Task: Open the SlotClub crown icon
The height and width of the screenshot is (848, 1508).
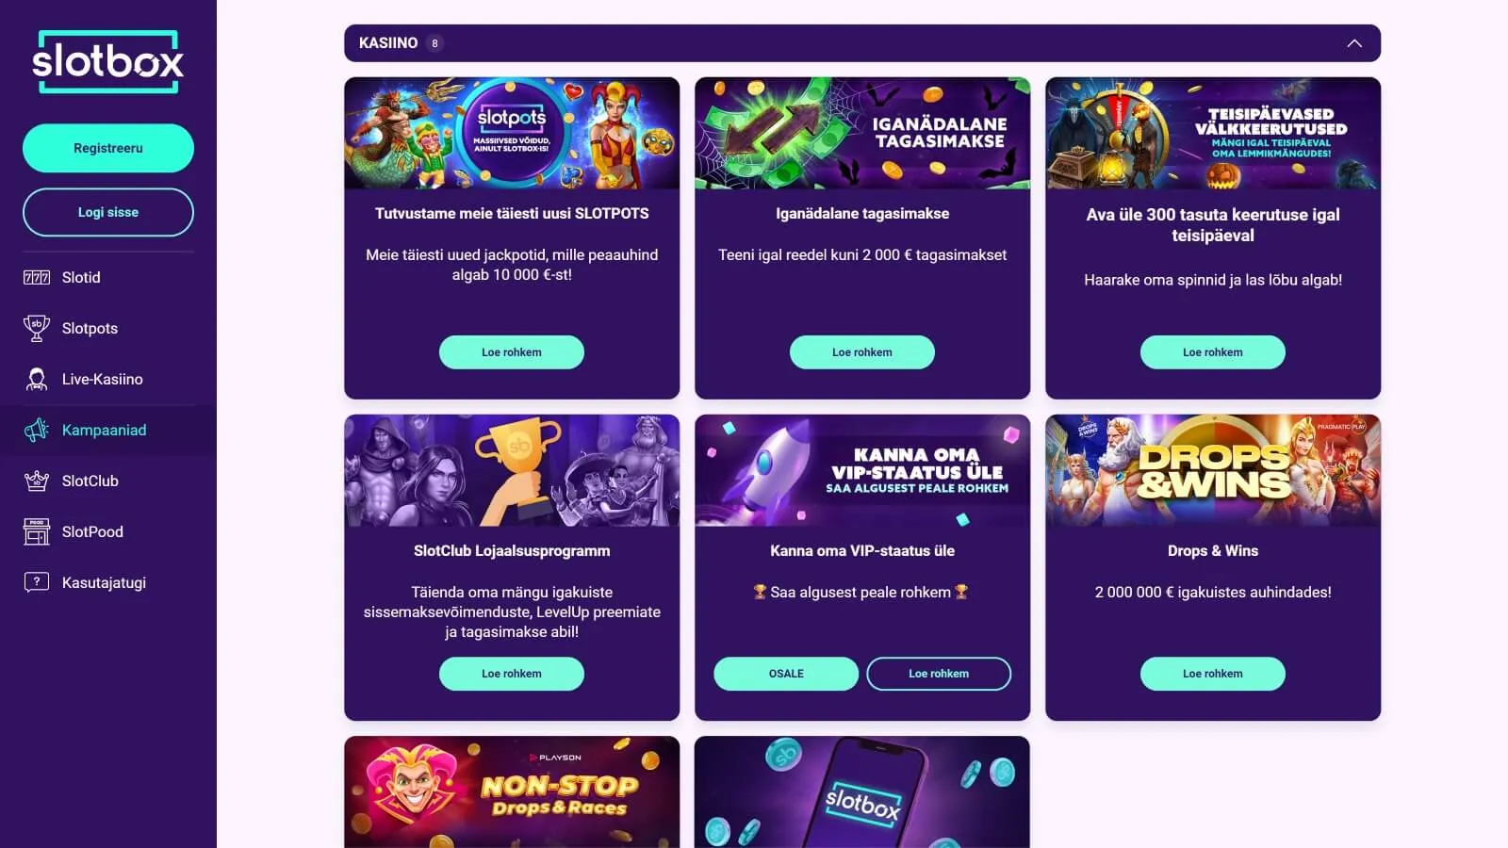Action: click(37, 481)
